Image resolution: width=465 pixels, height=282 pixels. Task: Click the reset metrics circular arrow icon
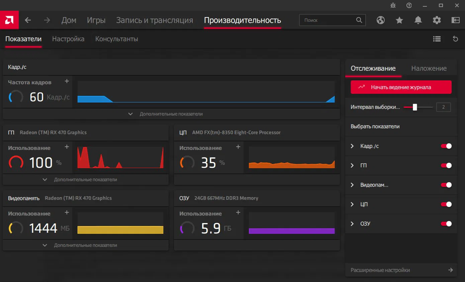pos(455,39)
